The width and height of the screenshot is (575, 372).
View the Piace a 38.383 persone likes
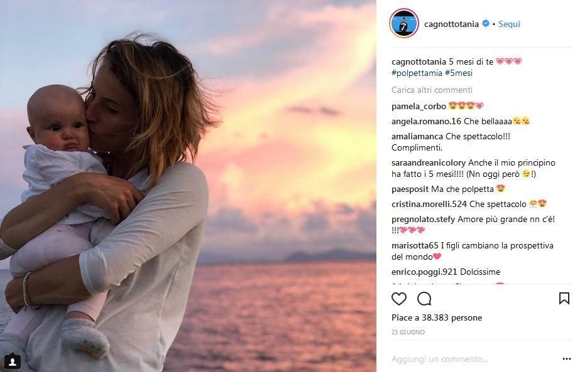pos(436,318)
